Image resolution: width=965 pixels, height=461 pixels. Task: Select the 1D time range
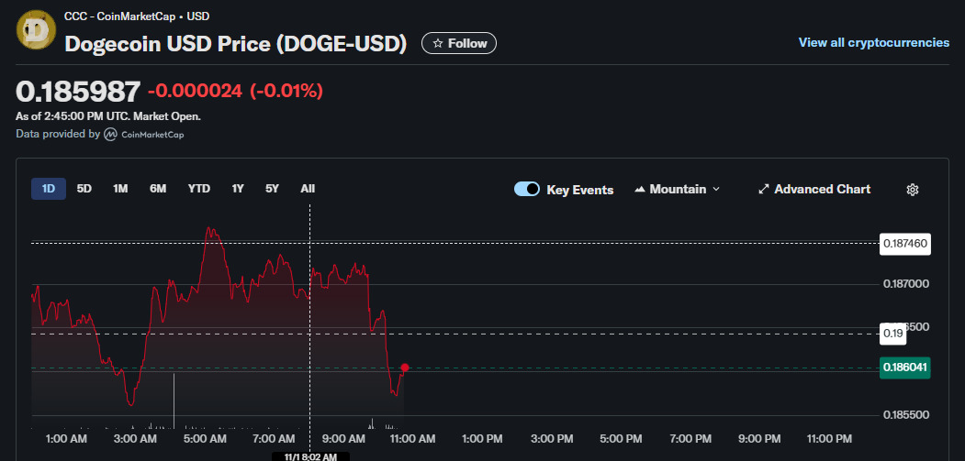pos(49,189)
